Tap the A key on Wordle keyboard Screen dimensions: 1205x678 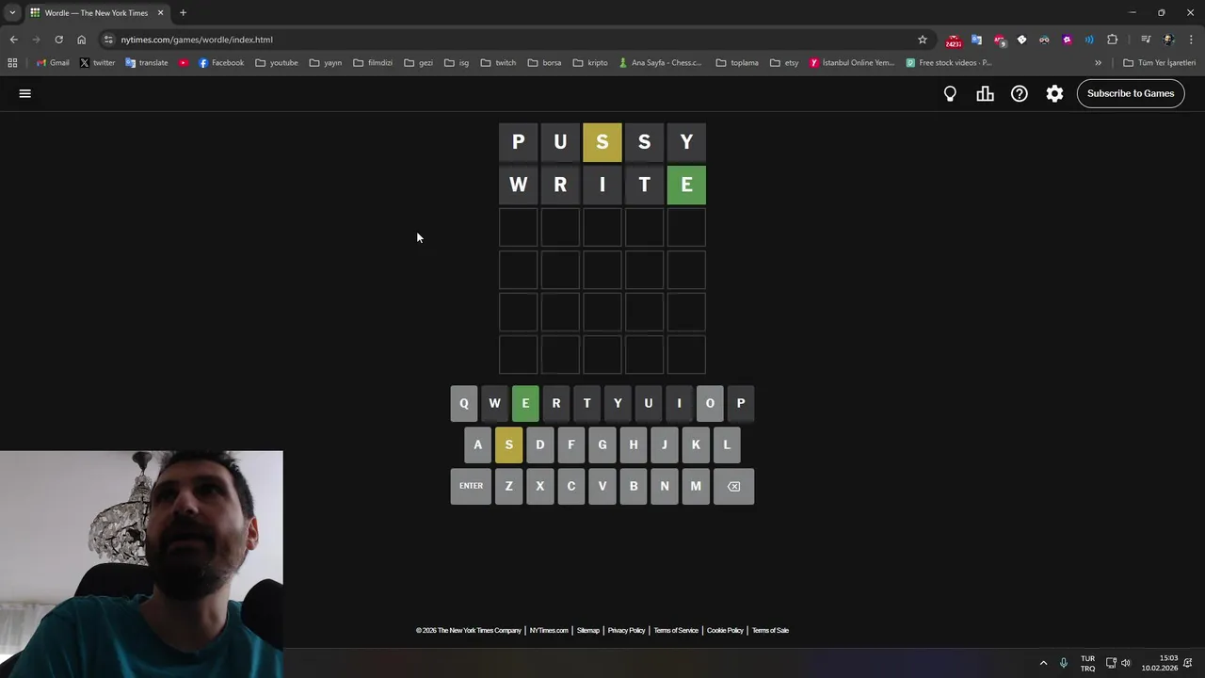[x=478, y=444]
